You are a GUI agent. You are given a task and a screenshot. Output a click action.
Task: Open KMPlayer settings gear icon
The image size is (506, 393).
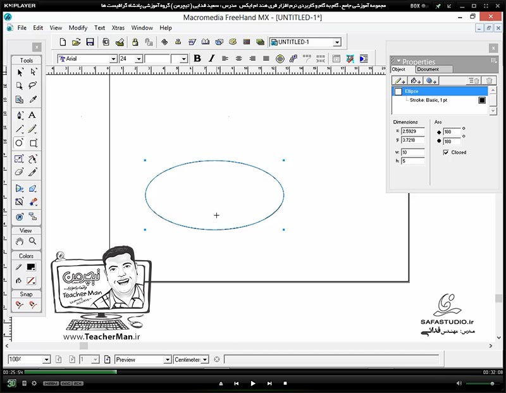[34, 384]
